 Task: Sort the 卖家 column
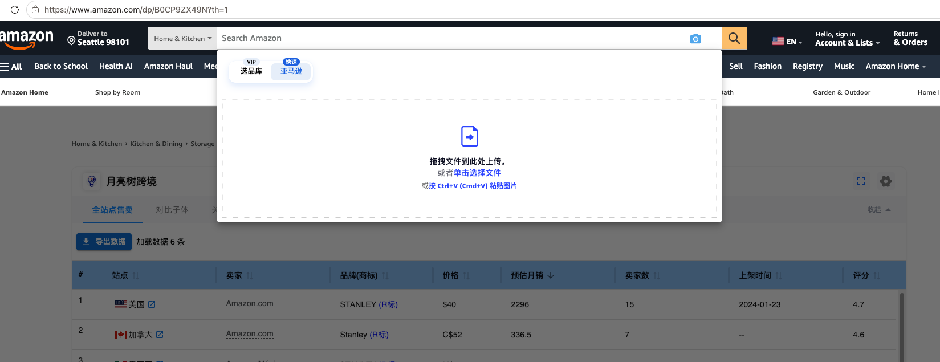tap(250, 276)
